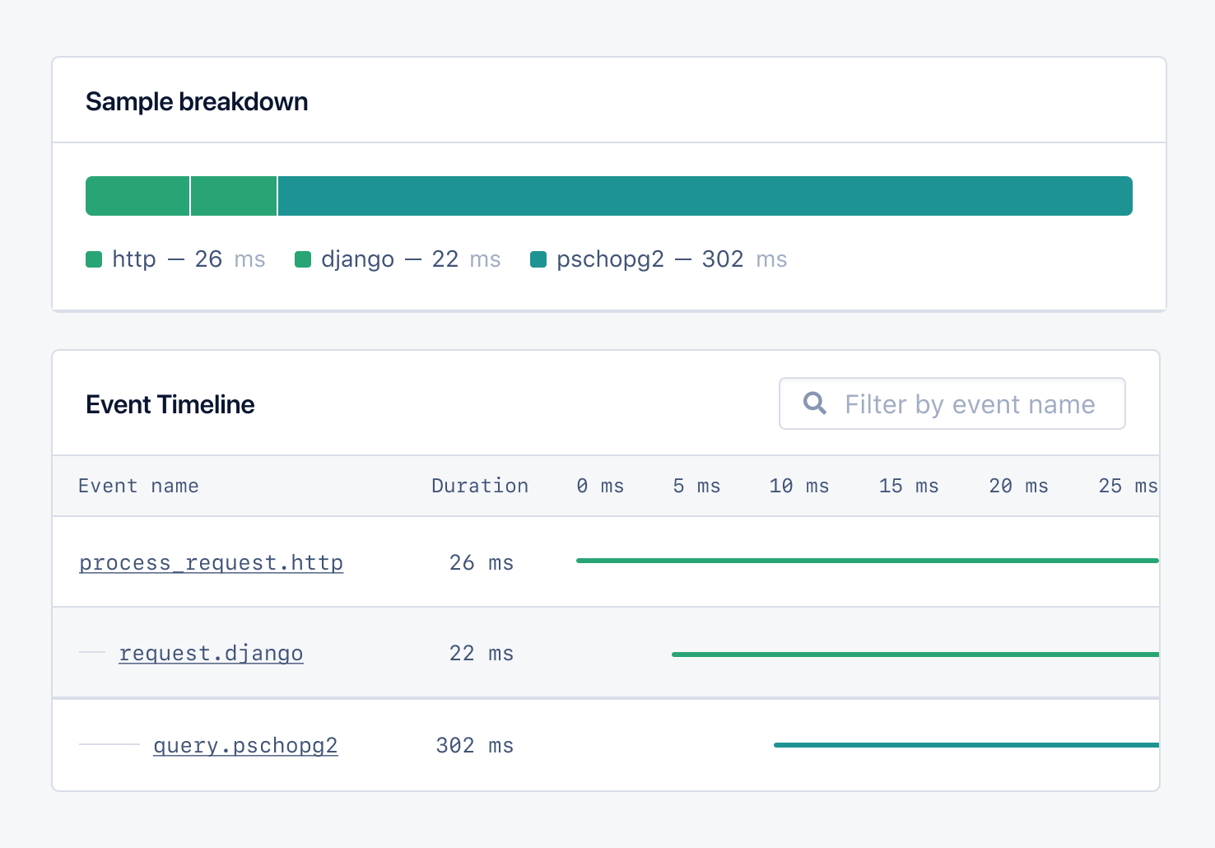The height and width of the screenshot is (848, 1215).
Task: Click the 10 ms timeline axis marker
Action: click(798, 486)
